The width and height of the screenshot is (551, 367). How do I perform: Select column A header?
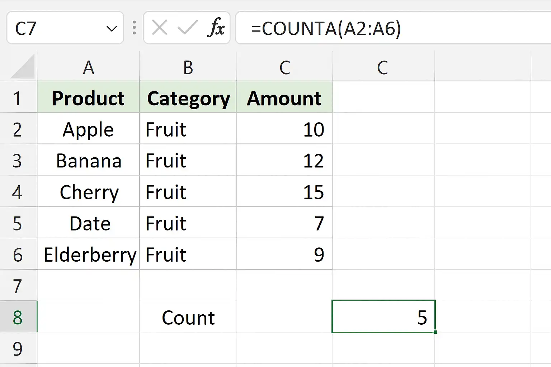88,67
